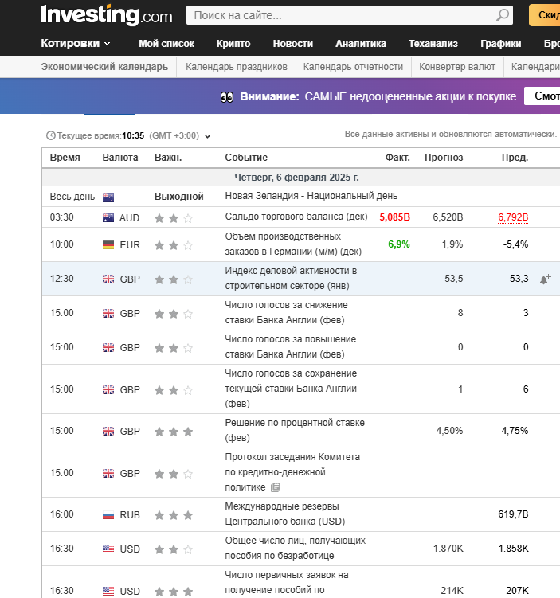The height and width of the screenshot is (598, 560).
Task: Click the white button in the promo banner
Action: [x=542, y=96]
